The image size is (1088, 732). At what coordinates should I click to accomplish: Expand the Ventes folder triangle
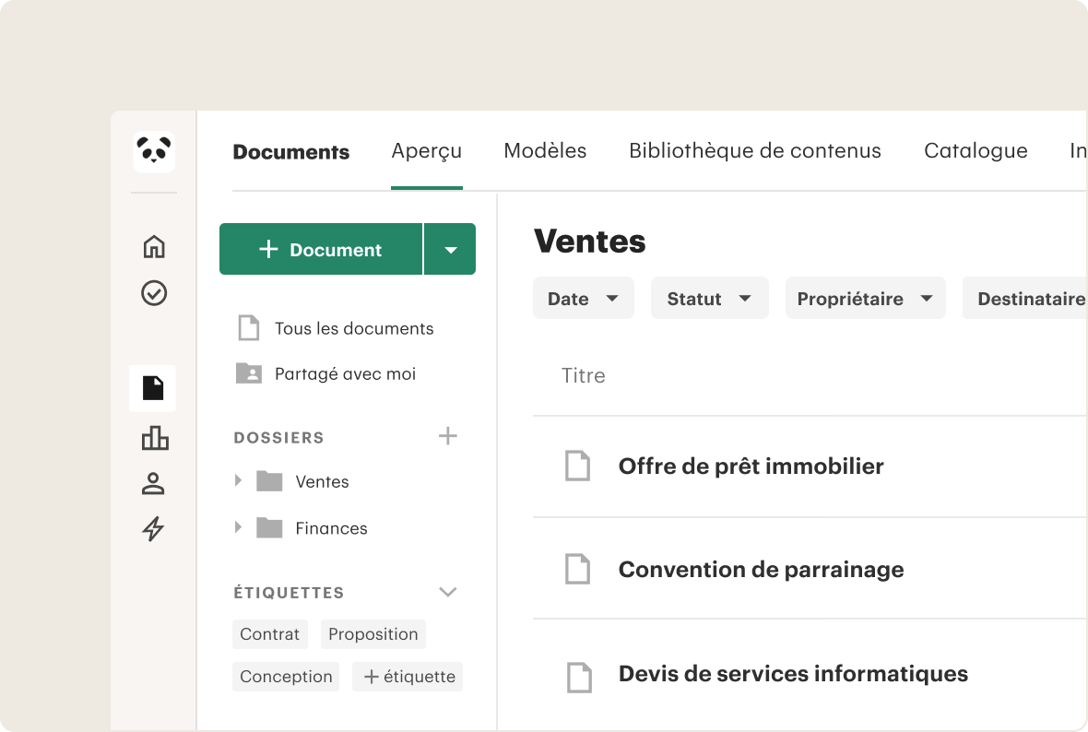238,480
